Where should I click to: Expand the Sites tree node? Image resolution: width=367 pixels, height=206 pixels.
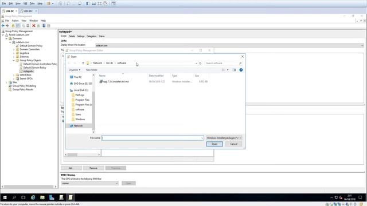(6, 82)
